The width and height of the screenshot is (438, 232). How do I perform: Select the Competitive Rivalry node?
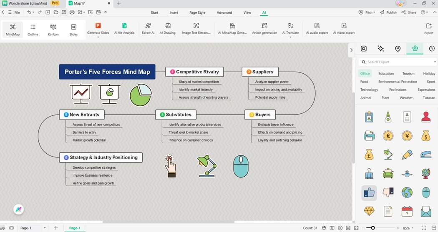coord(194,72)
